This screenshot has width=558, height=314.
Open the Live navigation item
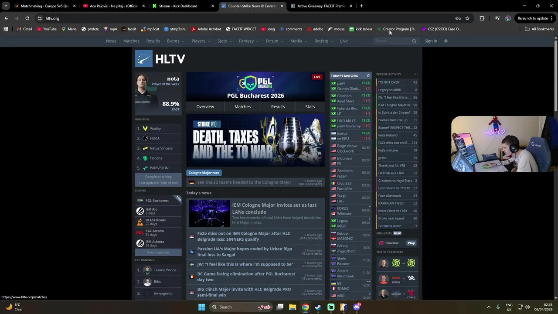click(344, 41)
